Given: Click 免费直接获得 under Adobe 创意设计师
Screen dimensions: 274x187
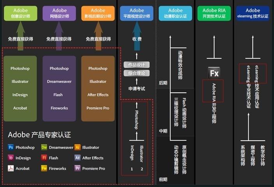Looking at the screenshot, I should [x=21, y=39].
